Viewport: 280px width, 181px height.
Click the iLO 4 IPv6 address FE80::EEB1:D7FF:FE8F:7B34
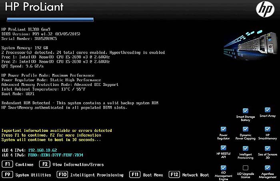coord(56,155)
